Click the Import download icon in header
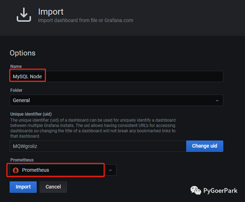 (x=24, y=15)
